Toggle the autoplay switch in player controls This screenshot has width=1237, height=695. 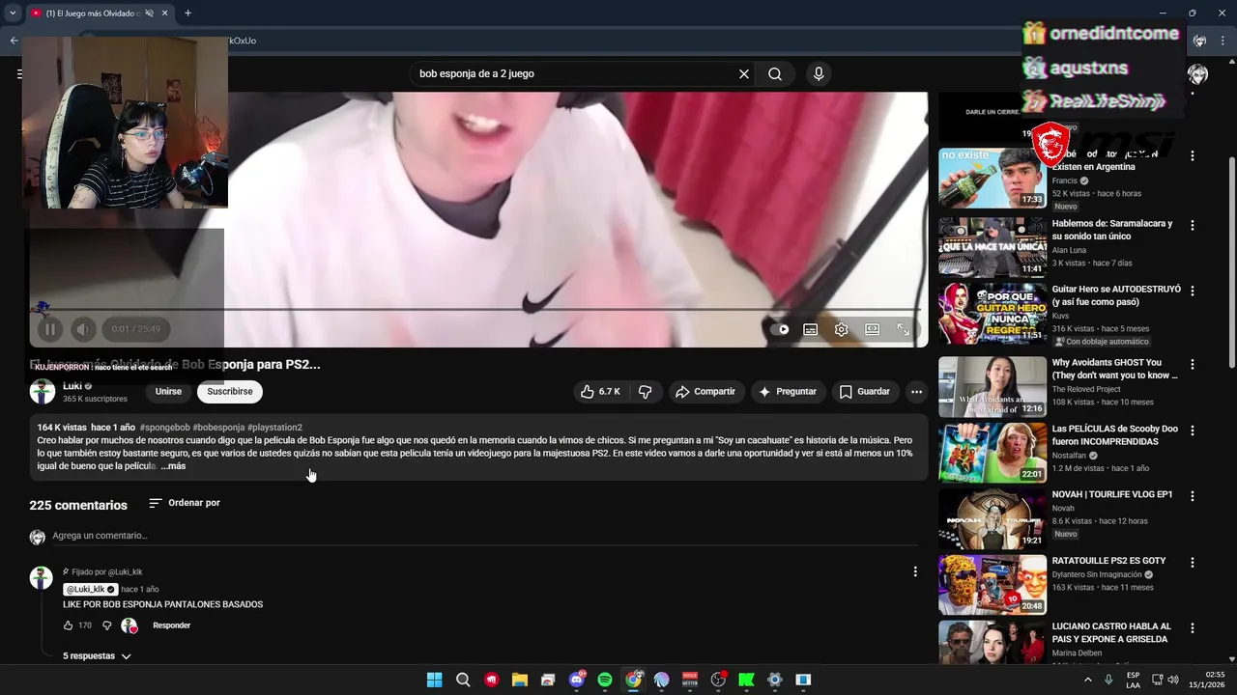780,329
